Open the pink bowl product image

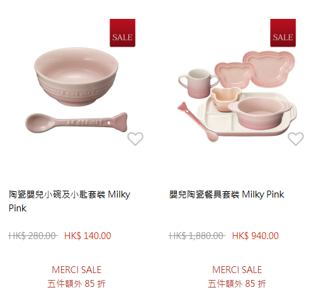pos(76,77)
